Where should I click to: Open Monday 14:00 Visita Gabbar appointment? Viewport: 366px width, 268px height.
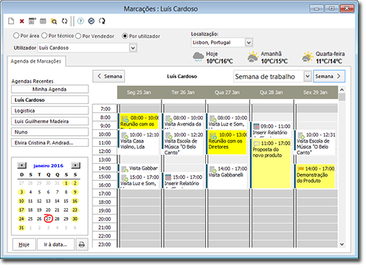(139, 168)
